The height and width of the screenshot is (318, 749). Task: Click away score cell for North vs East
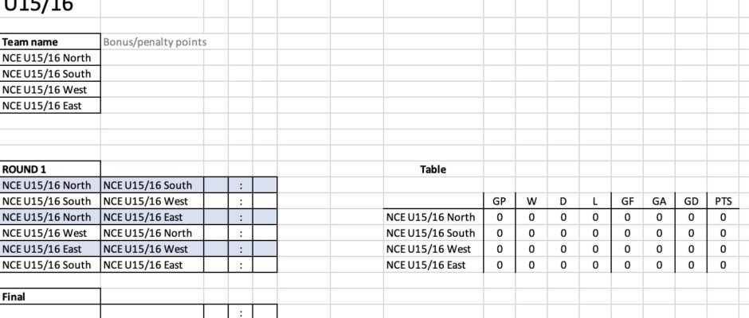pyautogui.click(x=265, y=217)
